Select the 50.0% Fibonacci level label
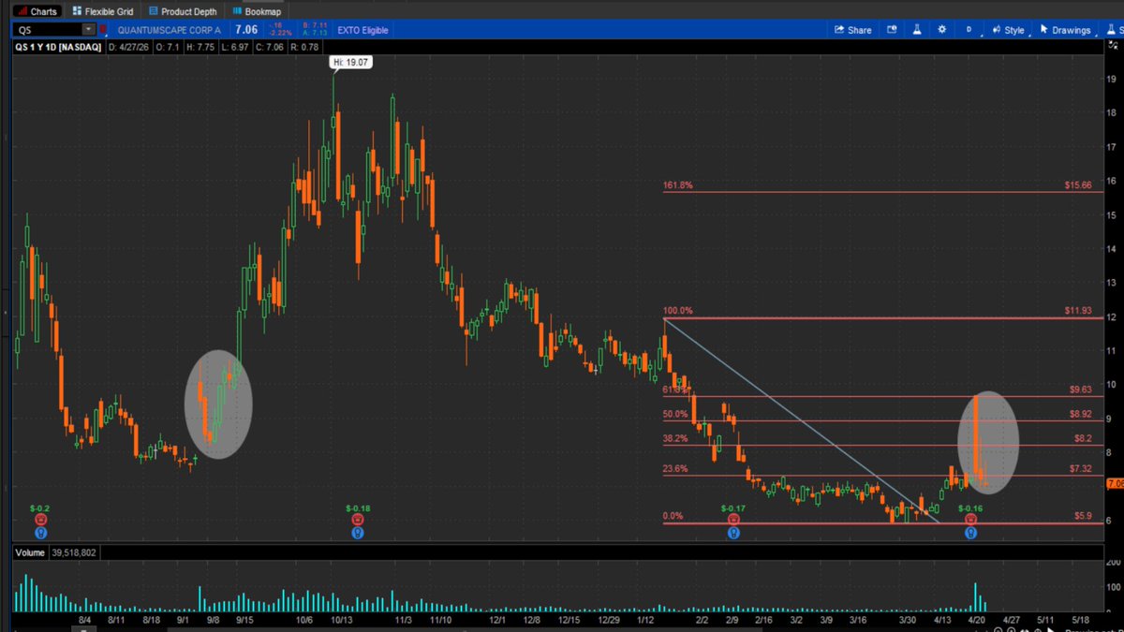Viewport: 1124px width, 632px height. point(674,413)
